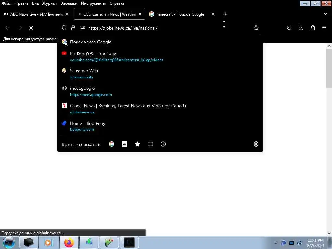Screen dimensions: 332x249
Task: Open the Windows Start orb
Action: coord(8,243)
